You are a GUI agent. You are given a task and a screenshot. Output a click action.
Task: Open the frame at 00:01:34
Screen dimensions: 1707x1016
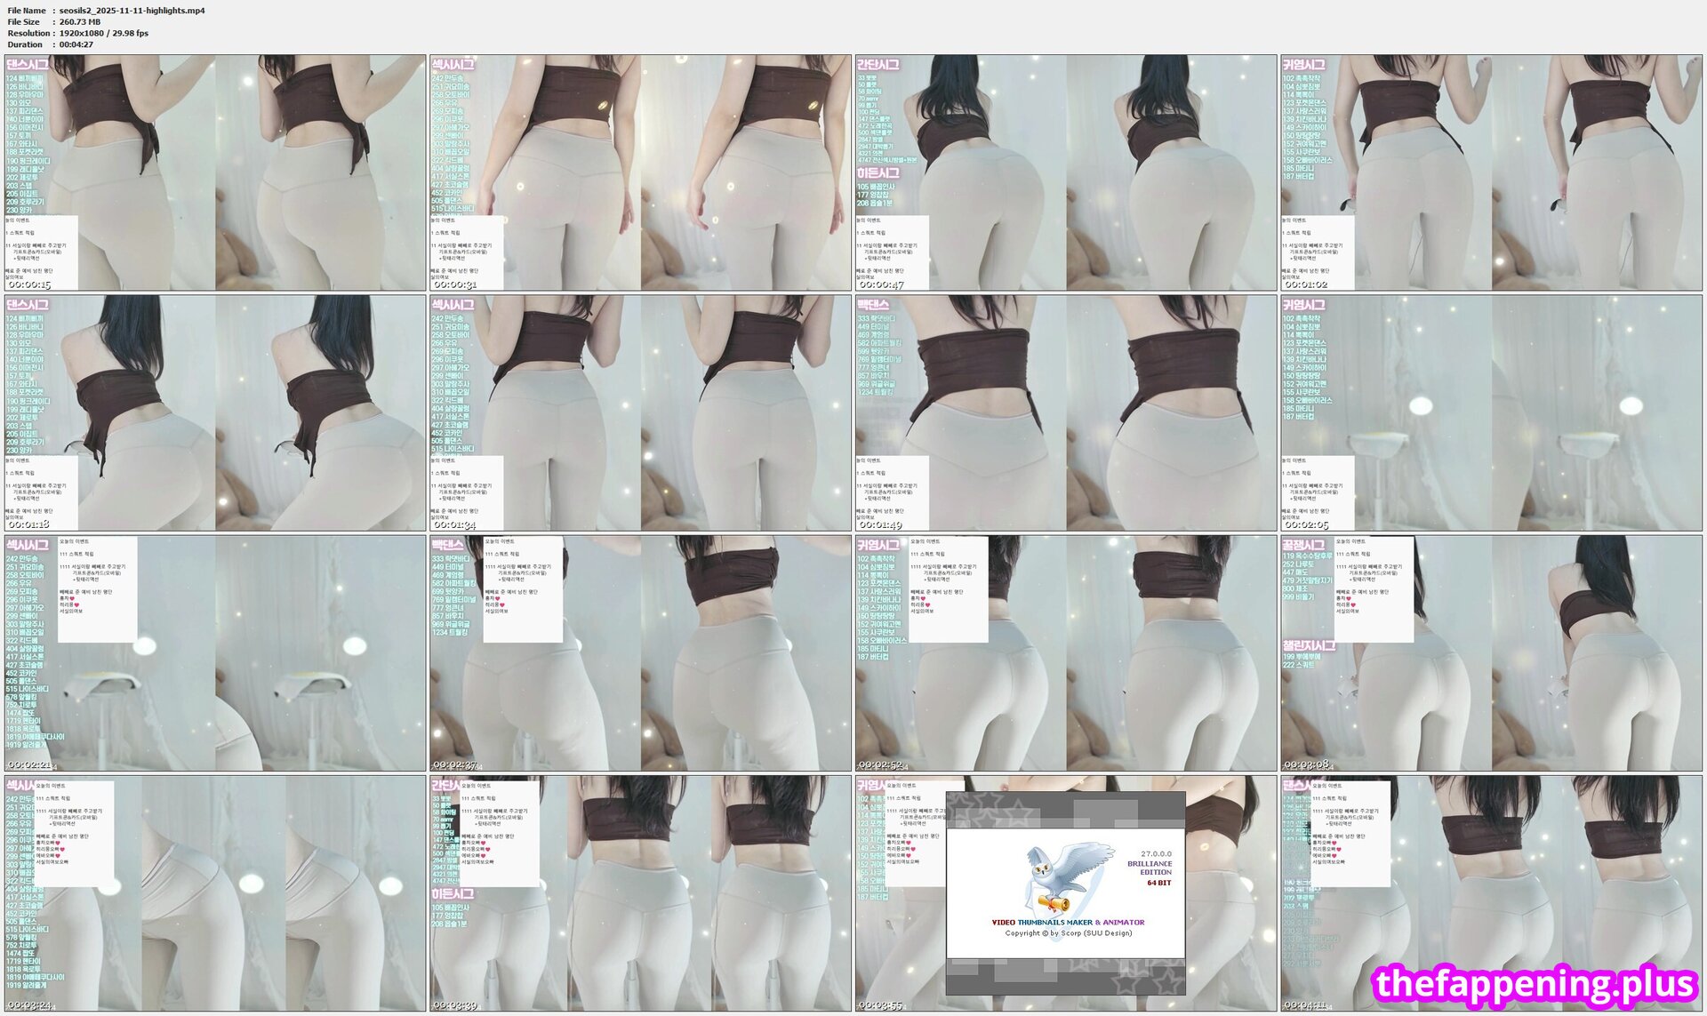coord(640,413)
